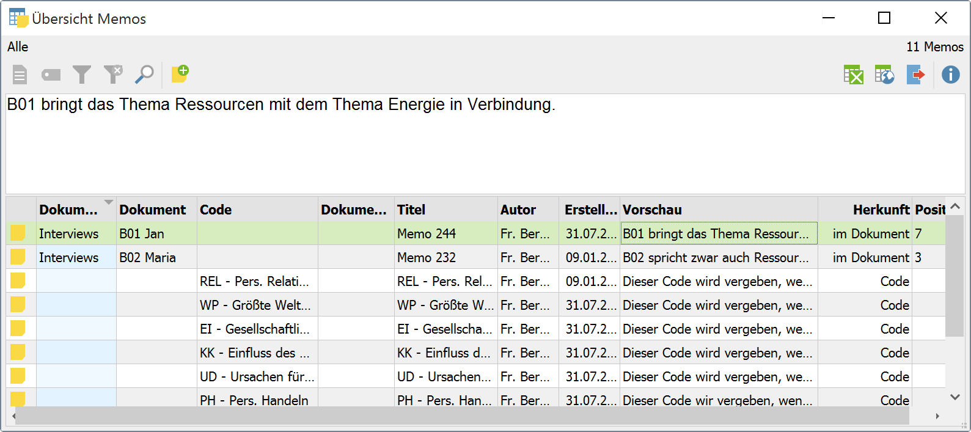Sort by Dokument column header
Viewport: 971px width, 432px height.
[x=156, y=210]
